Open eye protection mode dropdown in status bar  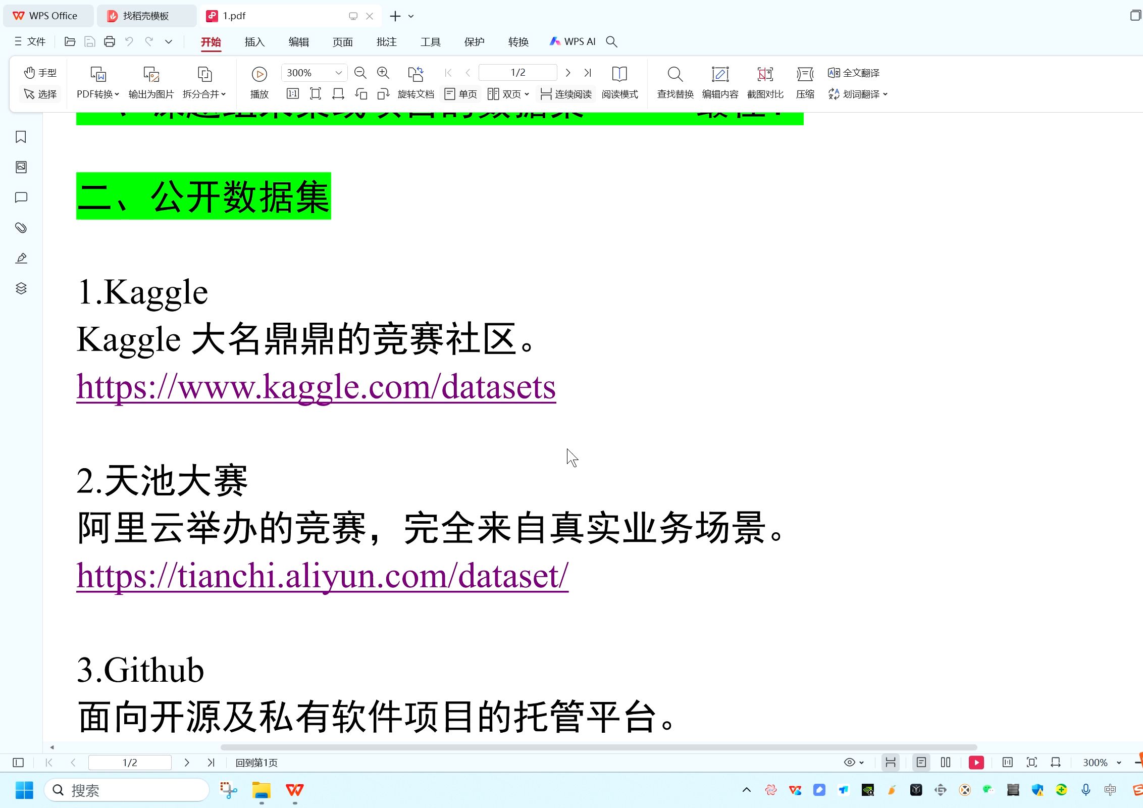click(854, 763)
